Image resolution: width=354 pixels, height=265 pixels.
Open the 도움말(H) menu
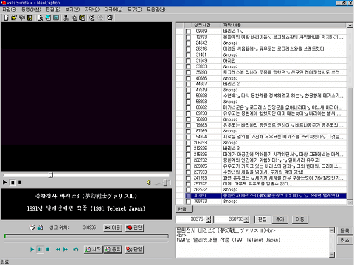coord(156,10)
